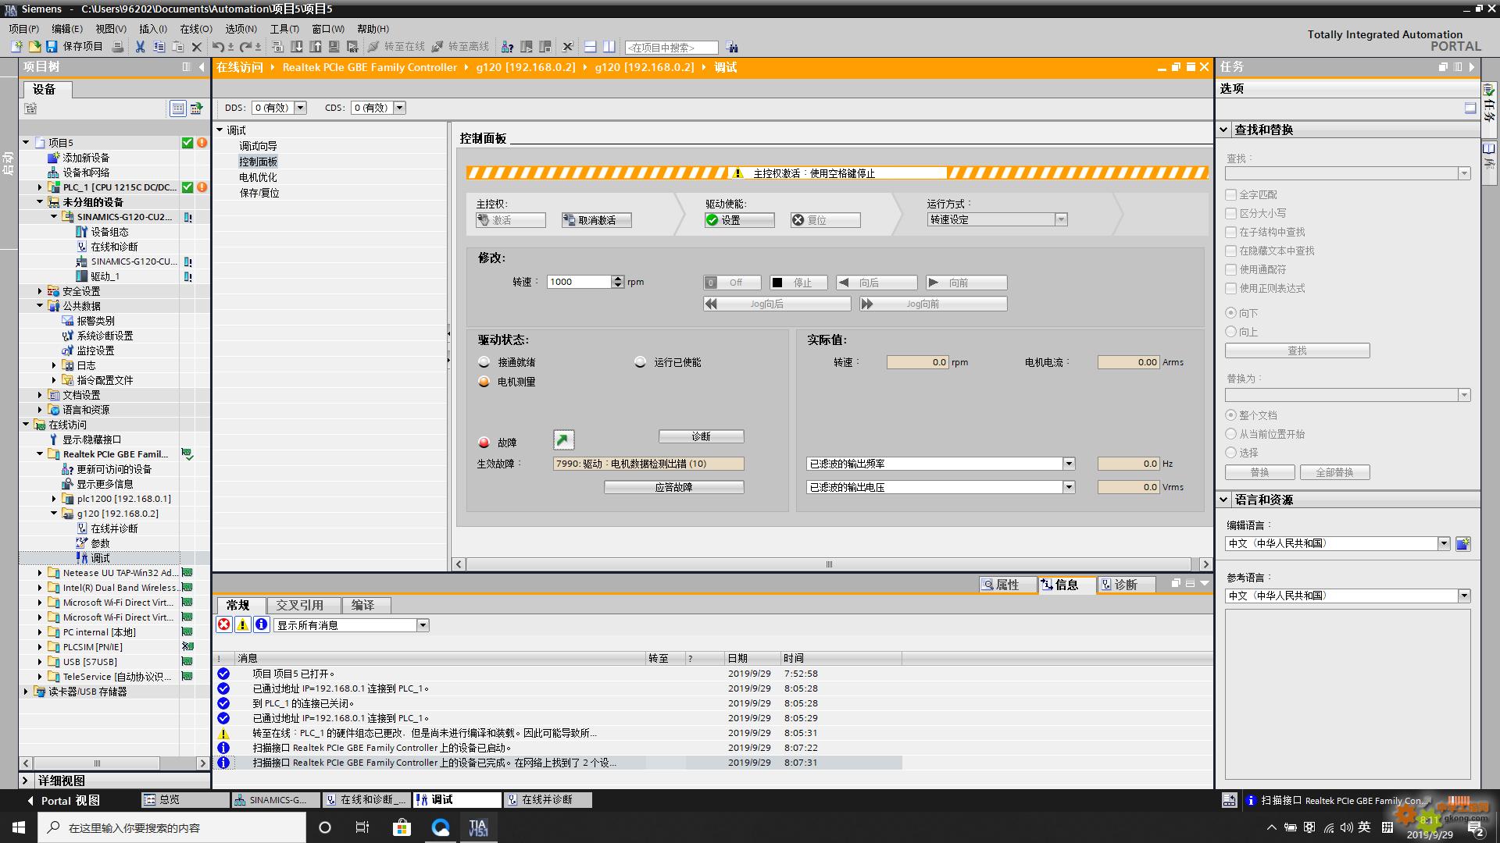The height and width of the screenshot is (843, 1500).
Task: Click speed spinner stepper arrows
Action: coord(618,282)
